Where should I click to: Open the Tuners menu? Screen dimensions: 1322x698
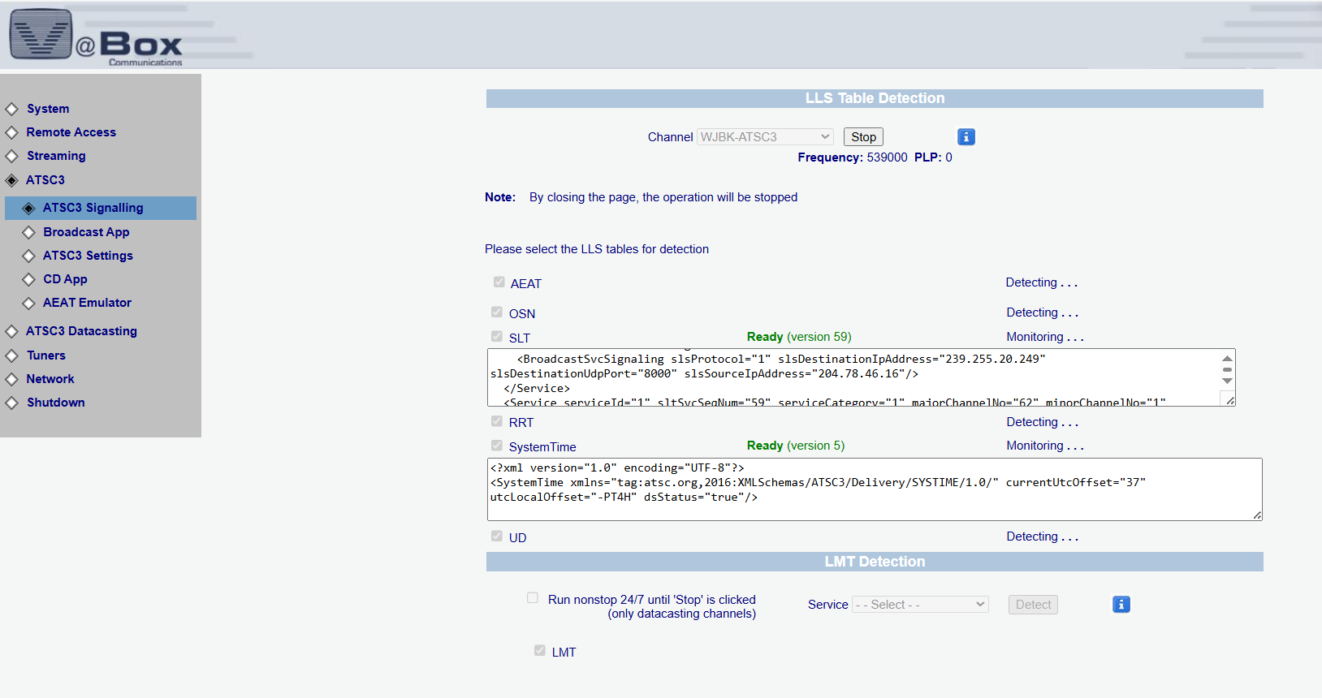(x=46, y=355)
